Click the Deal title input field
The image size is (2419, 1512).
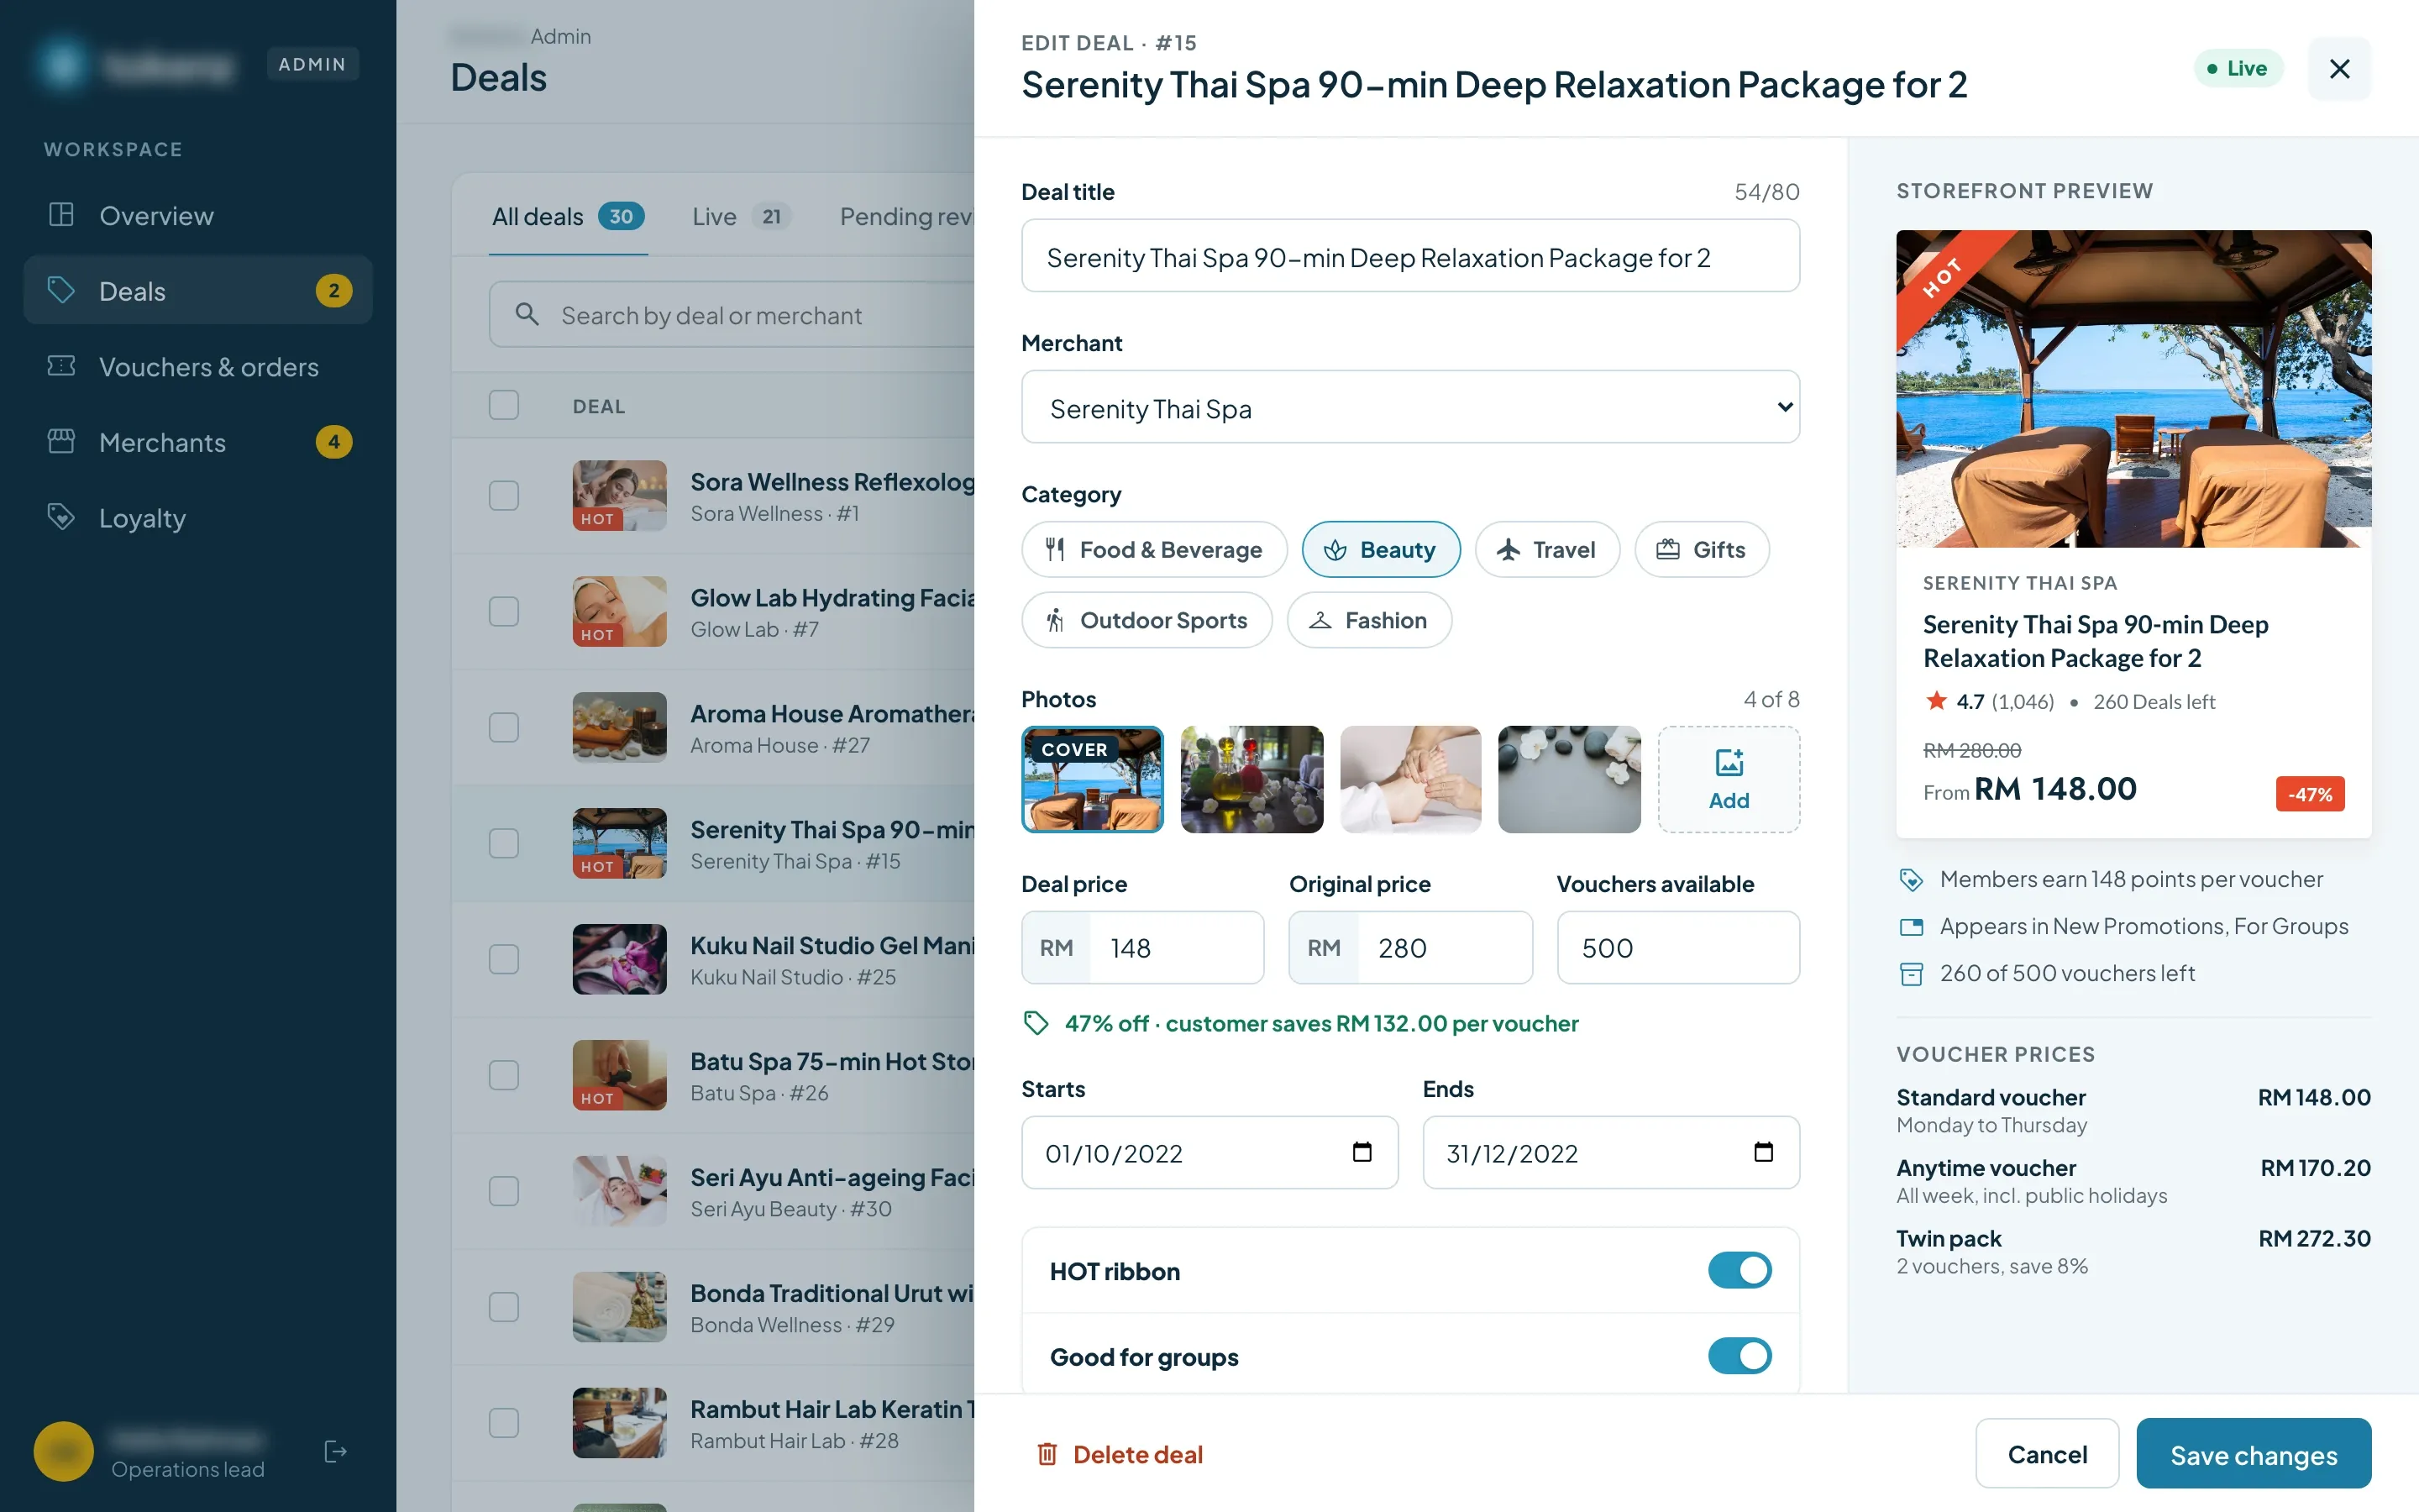click(1410, 256)
